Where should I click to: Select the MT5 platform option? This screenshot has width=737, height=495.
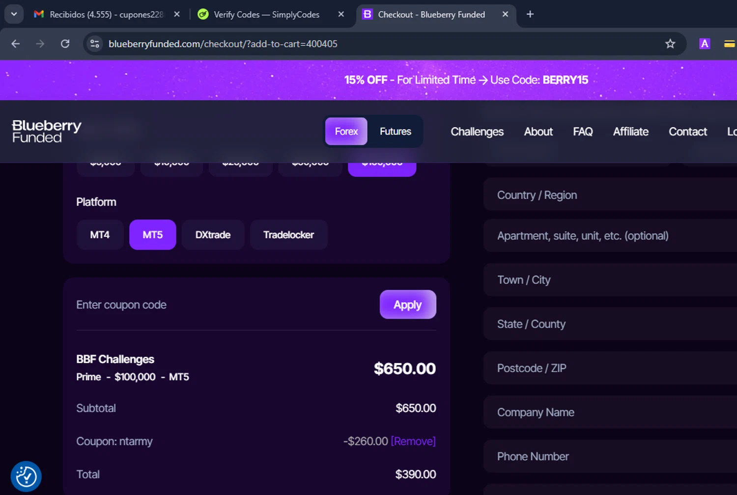[153, 235]
